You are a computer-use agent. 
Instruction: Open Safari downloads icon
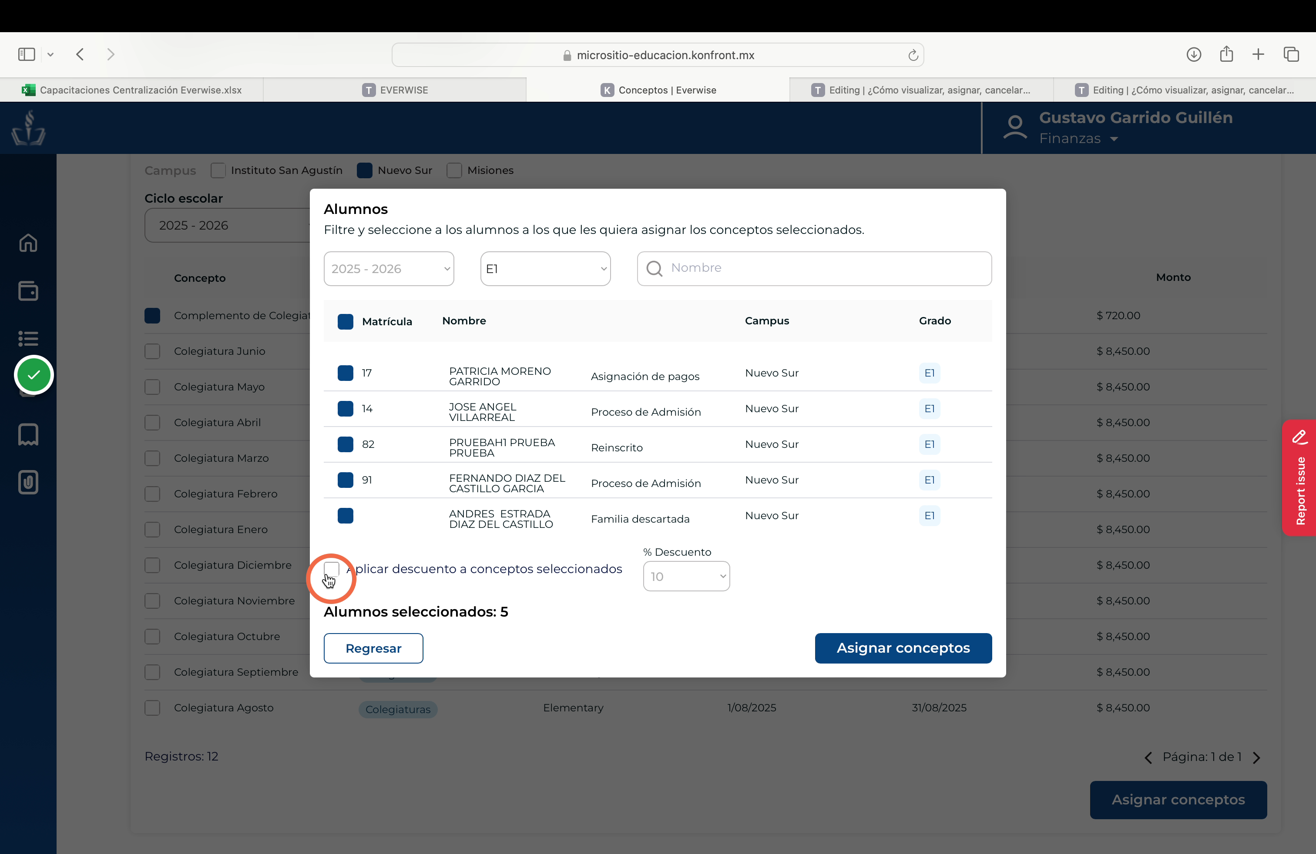pyautogui.click(x=1194, y=54)
